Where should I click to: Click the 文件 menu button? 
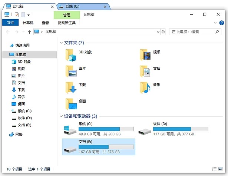click(x=10, y=23)
